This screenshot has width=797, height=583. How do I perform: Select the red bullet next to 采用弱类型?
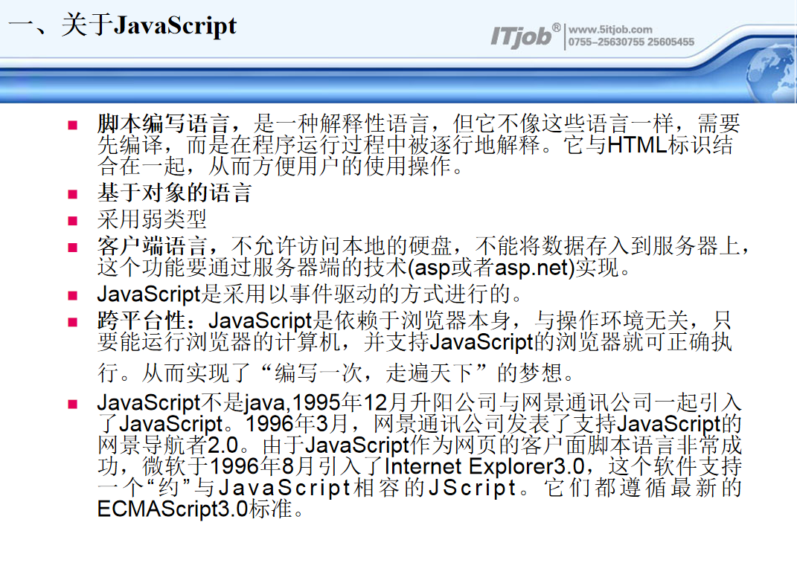[x=73, y=221]
